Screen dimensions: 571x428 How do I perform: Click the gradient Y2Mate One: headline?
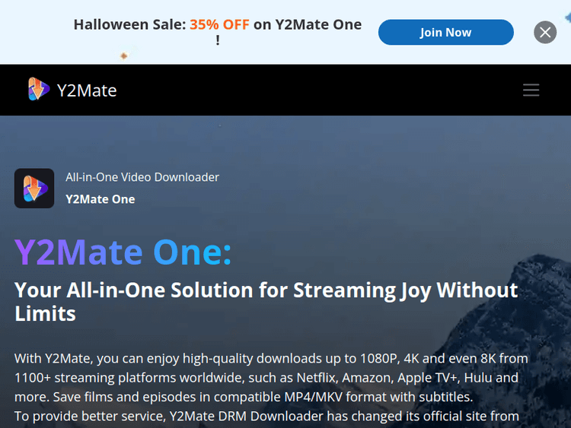coord(123,252)
